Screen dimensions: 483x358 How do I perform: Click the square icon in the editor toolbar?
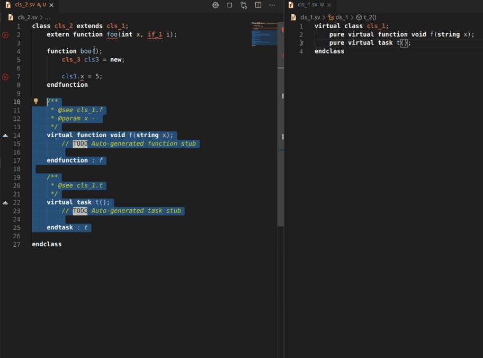tap(230, 5)
